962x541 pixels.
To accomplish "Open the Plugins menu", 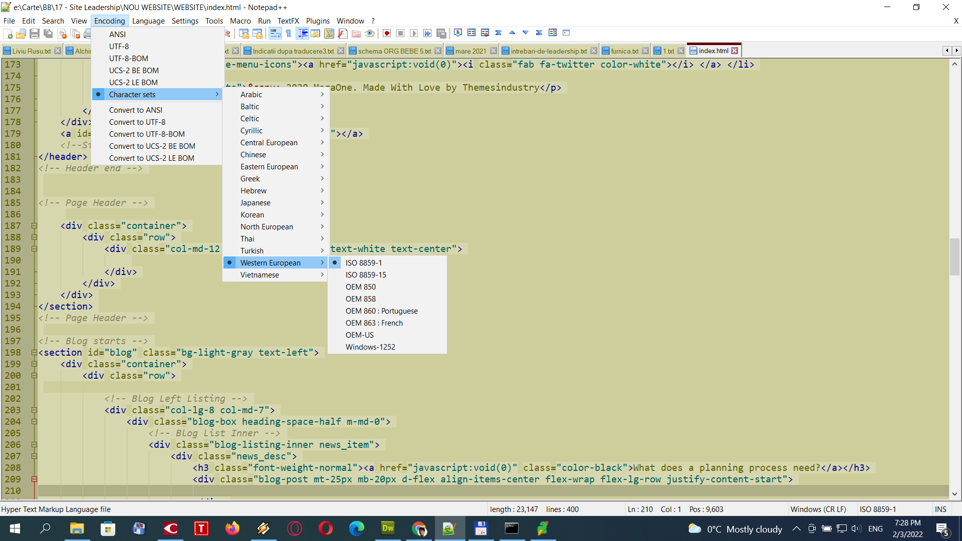I will pyautogui.click(x=318, y=21).
